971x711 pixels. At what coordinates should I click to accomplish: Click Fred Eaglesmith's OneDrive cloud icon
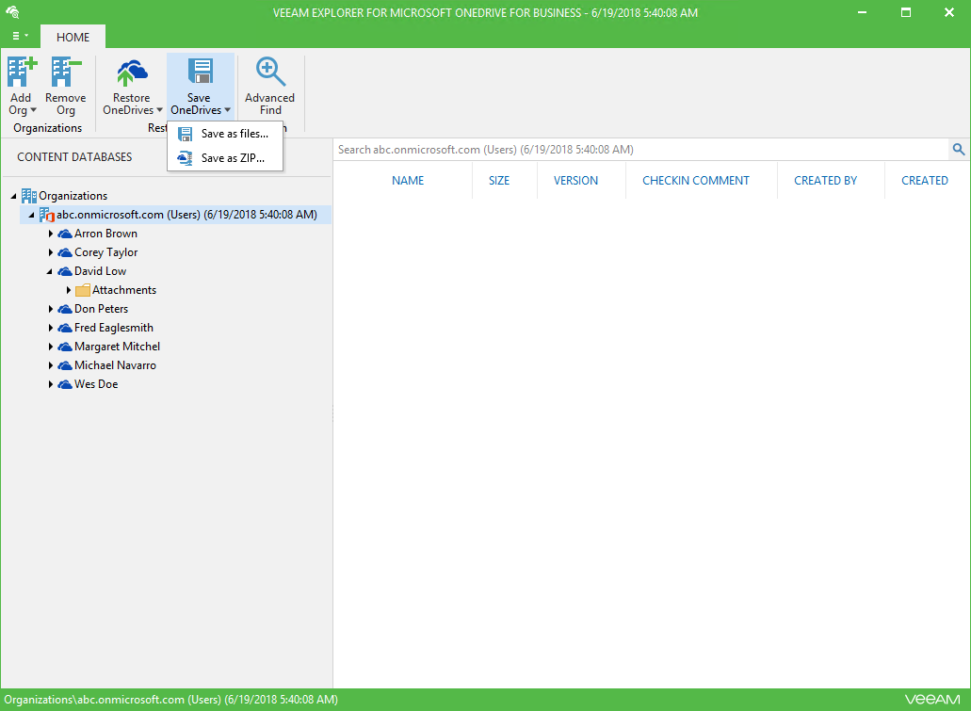(65, 328)
